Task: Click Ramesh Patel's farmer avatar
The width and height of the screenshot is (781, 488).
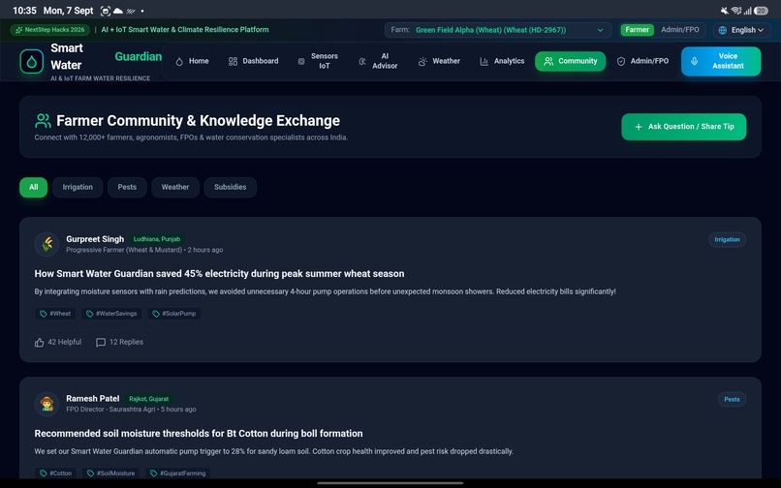Action: coord(47,404)
